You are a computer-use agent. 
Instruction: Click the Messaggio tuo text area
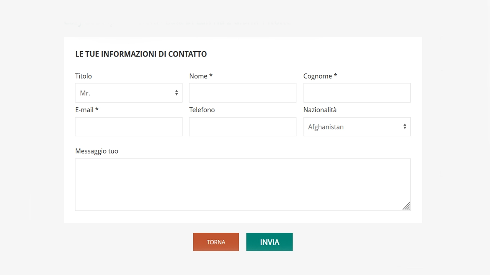[x=243, y=183]
